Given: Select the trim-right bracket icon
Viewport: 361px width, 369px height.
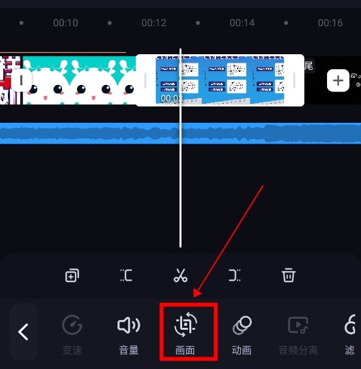Looking at the screenshot, I should click(234, 275).
